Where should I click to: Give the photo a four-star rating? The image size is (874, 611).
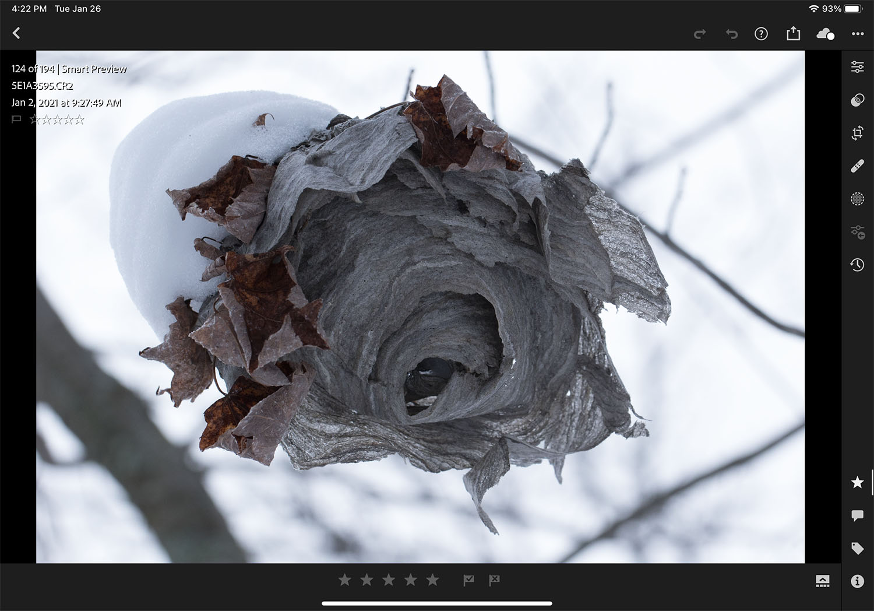411,580
